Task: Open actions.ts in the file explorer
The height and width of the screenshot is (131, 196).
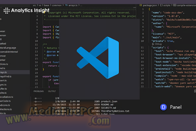Action: click(4, 64)
